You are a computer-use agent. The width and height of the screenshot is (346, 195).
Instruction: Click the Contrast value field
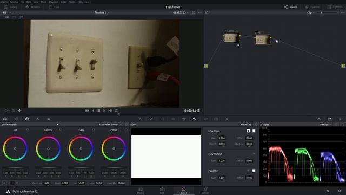pos(46,183)
